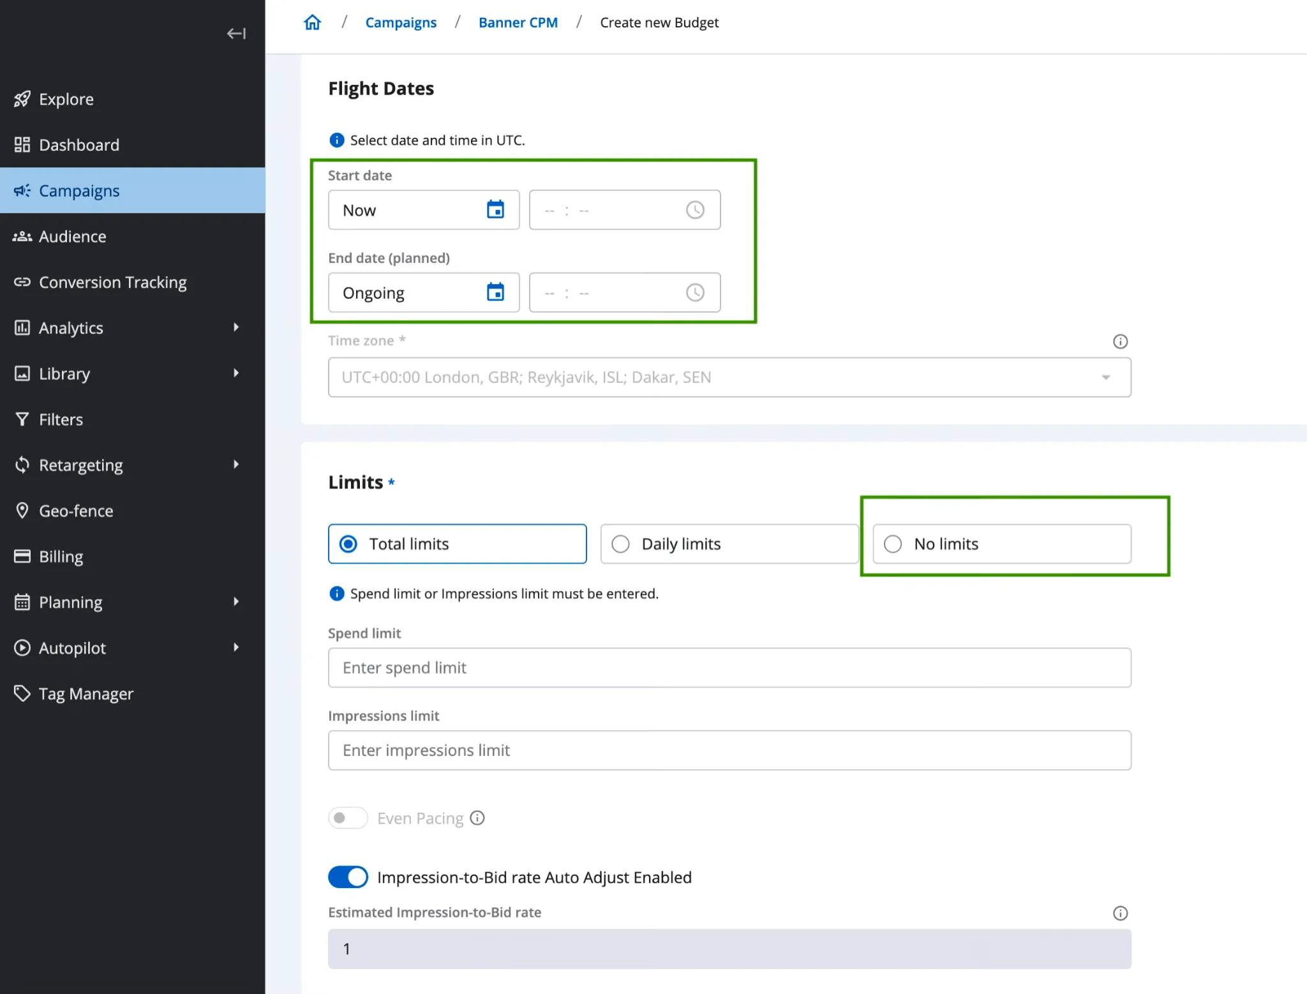The image size is (1307, 994).
Task: Click the End date Ongoing field
Action: 424,292
